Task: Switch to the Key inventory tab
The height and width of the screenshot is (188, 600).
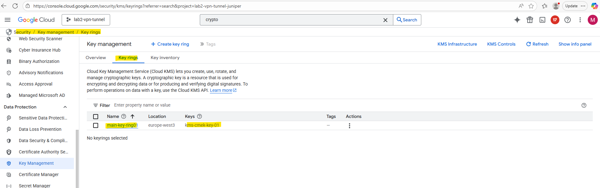Action: pos(165,58)
